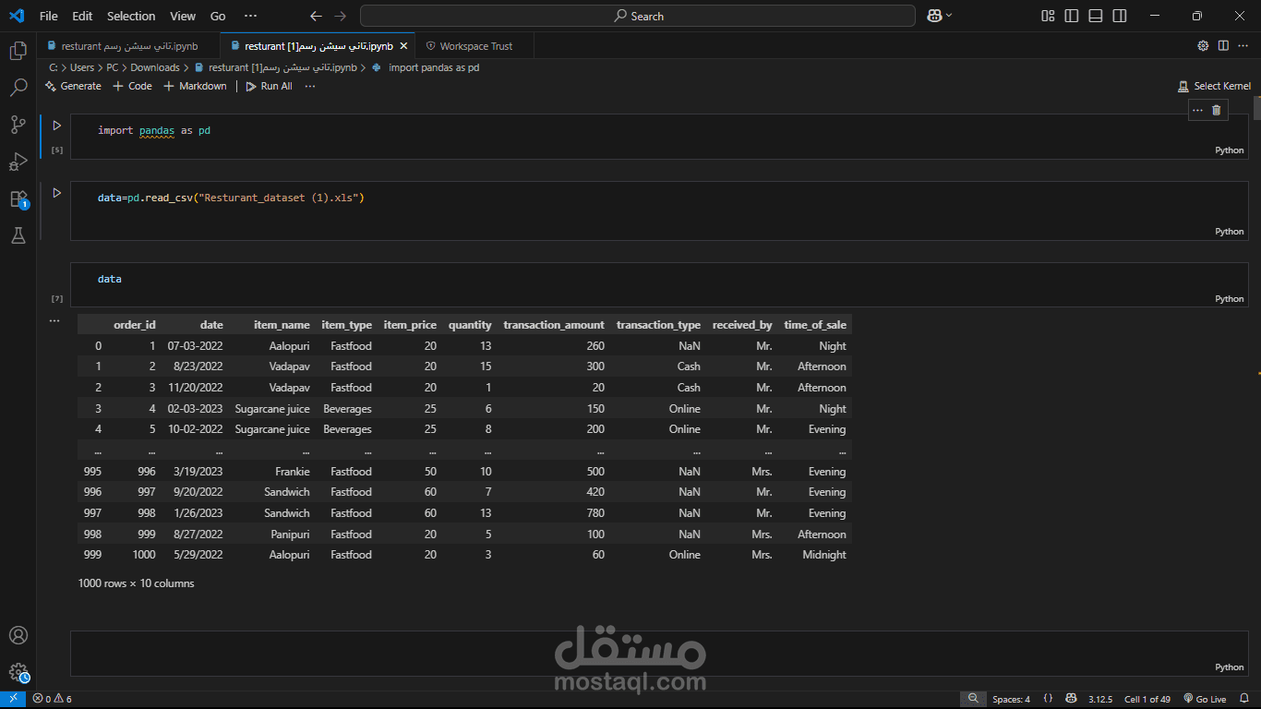Split the notebook editor to the right
This screenshot has height=709, width=1261.
[x=1223, y=45]
